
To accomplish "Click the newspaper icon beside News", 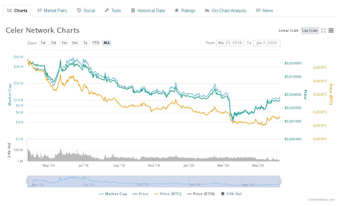I will tap(258, 10).
